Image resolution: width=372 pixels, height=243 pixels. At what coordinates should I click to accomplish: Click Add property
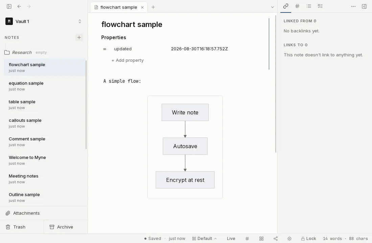(x=127, y=60)
